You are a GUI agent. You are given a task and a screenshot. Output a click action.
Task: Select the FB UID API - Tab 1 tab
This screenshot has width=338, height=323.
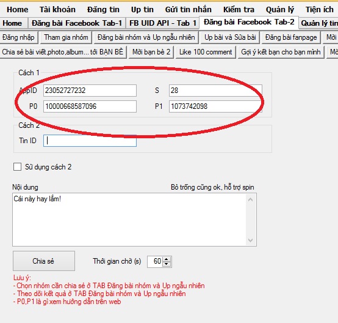tap(163, 23)
